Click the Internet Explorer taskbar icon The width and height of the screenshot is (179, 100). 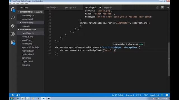18,99
